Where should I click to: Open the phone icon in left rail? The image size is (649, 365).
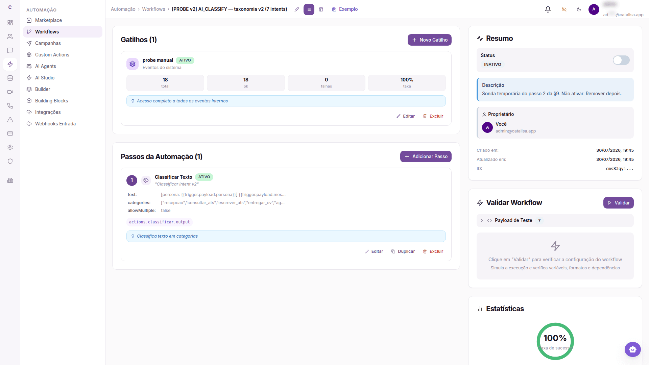tap(10, 106)
